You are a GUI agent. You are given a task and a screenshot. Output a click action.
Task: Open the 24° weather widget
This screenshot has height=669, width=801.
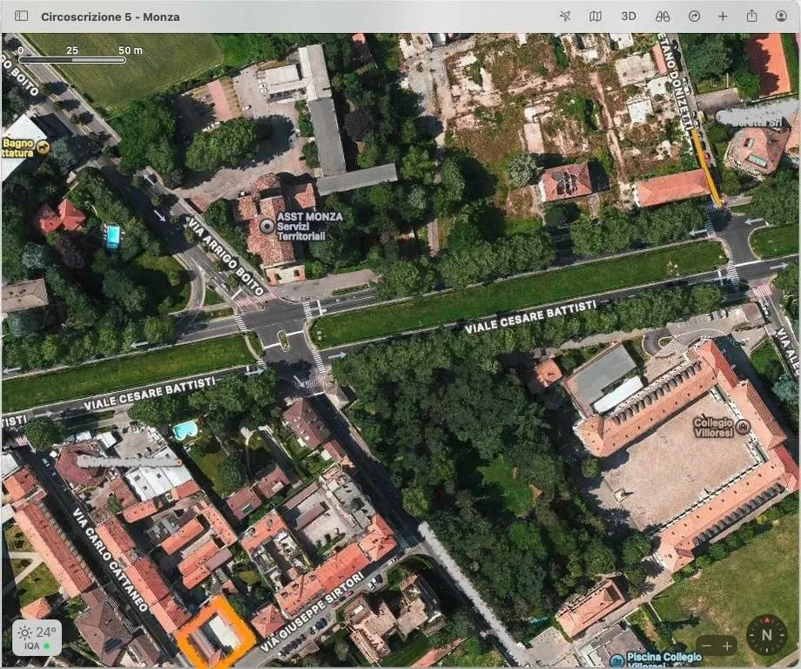(37, 638)
